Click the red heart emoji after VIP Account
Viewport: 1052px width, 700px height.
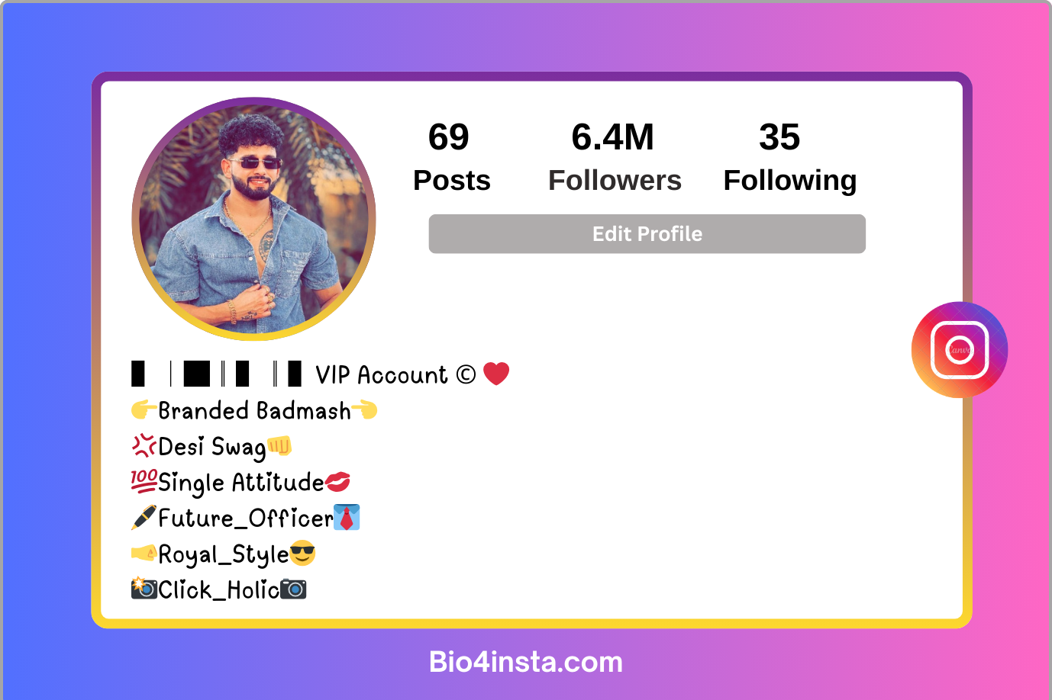tap(496, 374)
